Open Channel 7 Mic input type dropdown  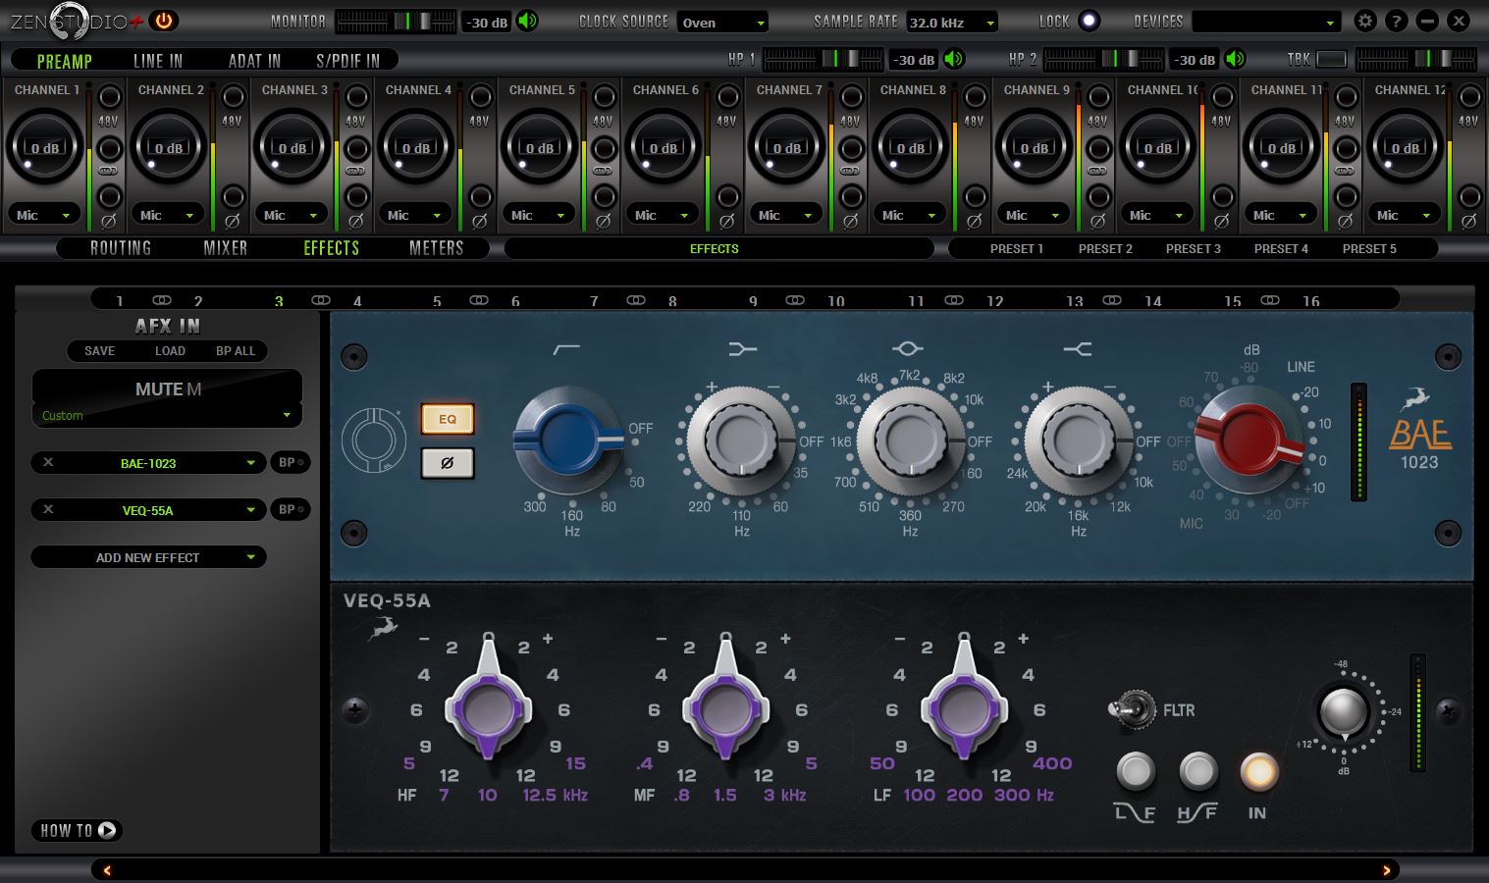click(x=786, y=215)
